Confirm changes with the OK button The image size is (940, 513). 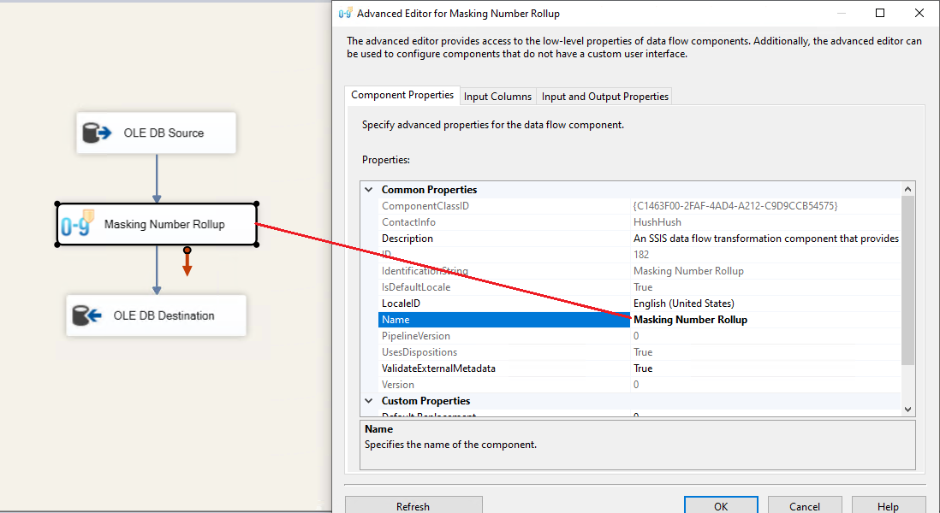pyautogui.click(x=721, y=506)
